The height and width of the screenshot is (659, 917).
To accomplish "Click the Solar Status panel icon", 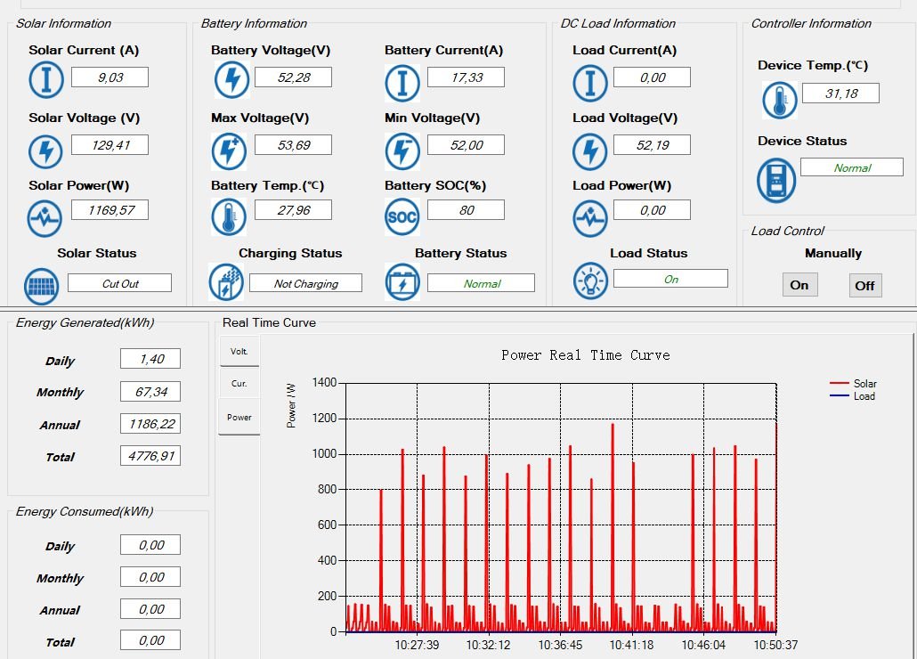I will point(41,286).
